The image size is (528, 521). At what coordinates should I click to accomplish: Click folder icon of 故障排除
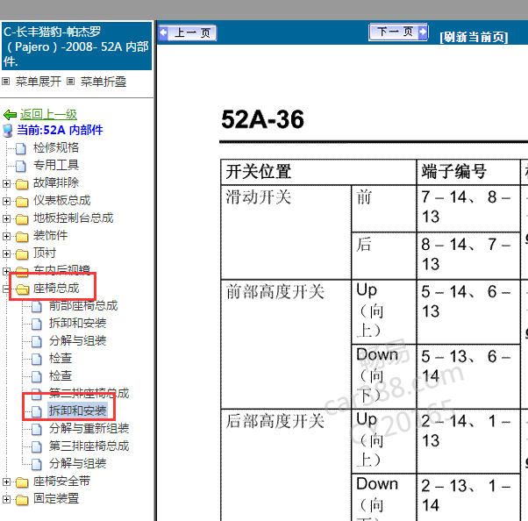[x=22, y=184]
